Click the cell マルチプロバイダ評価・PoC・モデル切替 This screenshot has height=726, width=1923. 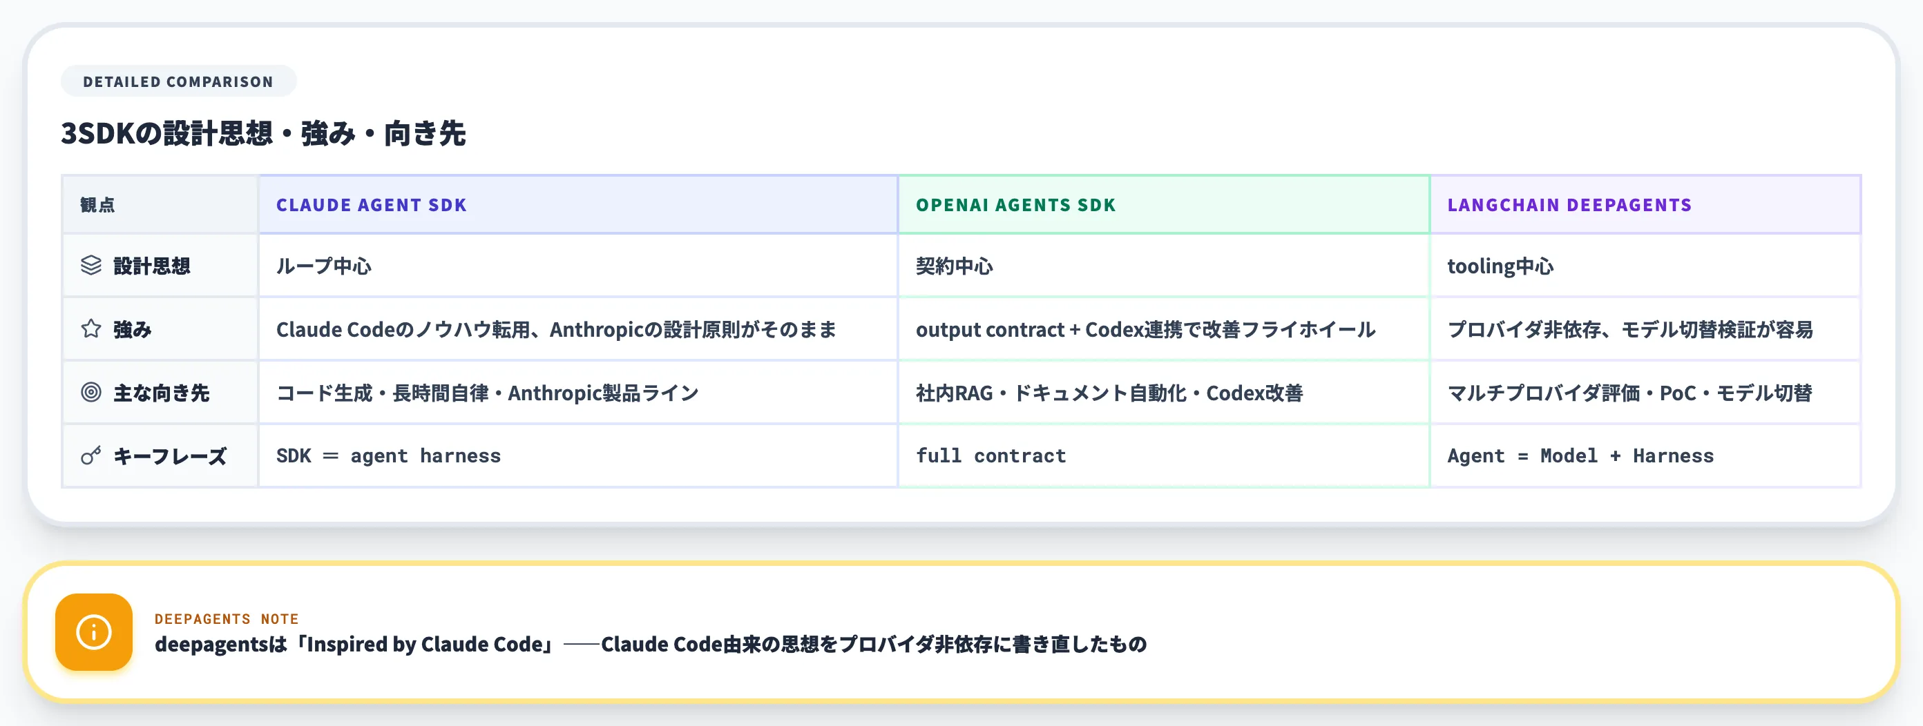coord(1645,393)
